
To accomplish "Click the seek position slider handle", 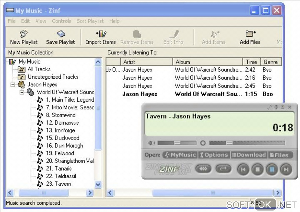I will pyautogui.click(x=229, y=143).
